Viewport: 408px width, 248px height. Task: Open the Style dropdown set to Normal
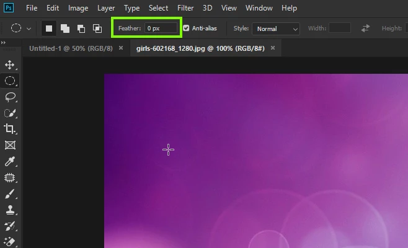tap(276, 29)
